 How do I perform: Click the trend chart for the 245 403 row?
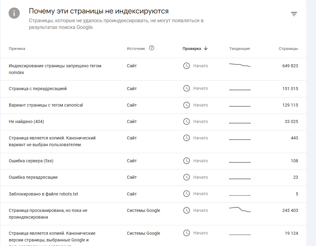pos(240,209)
